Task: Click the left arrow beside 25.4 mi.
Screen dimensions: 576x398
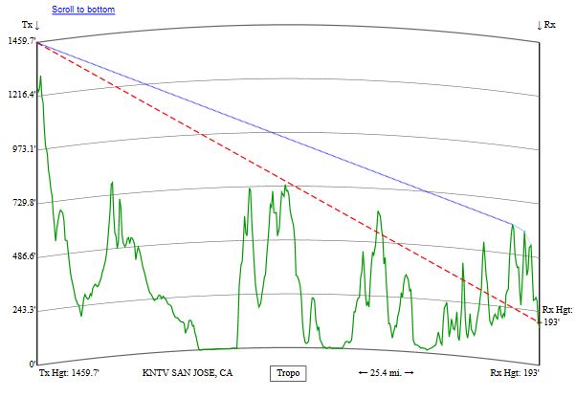Action: tap(363, 372)
